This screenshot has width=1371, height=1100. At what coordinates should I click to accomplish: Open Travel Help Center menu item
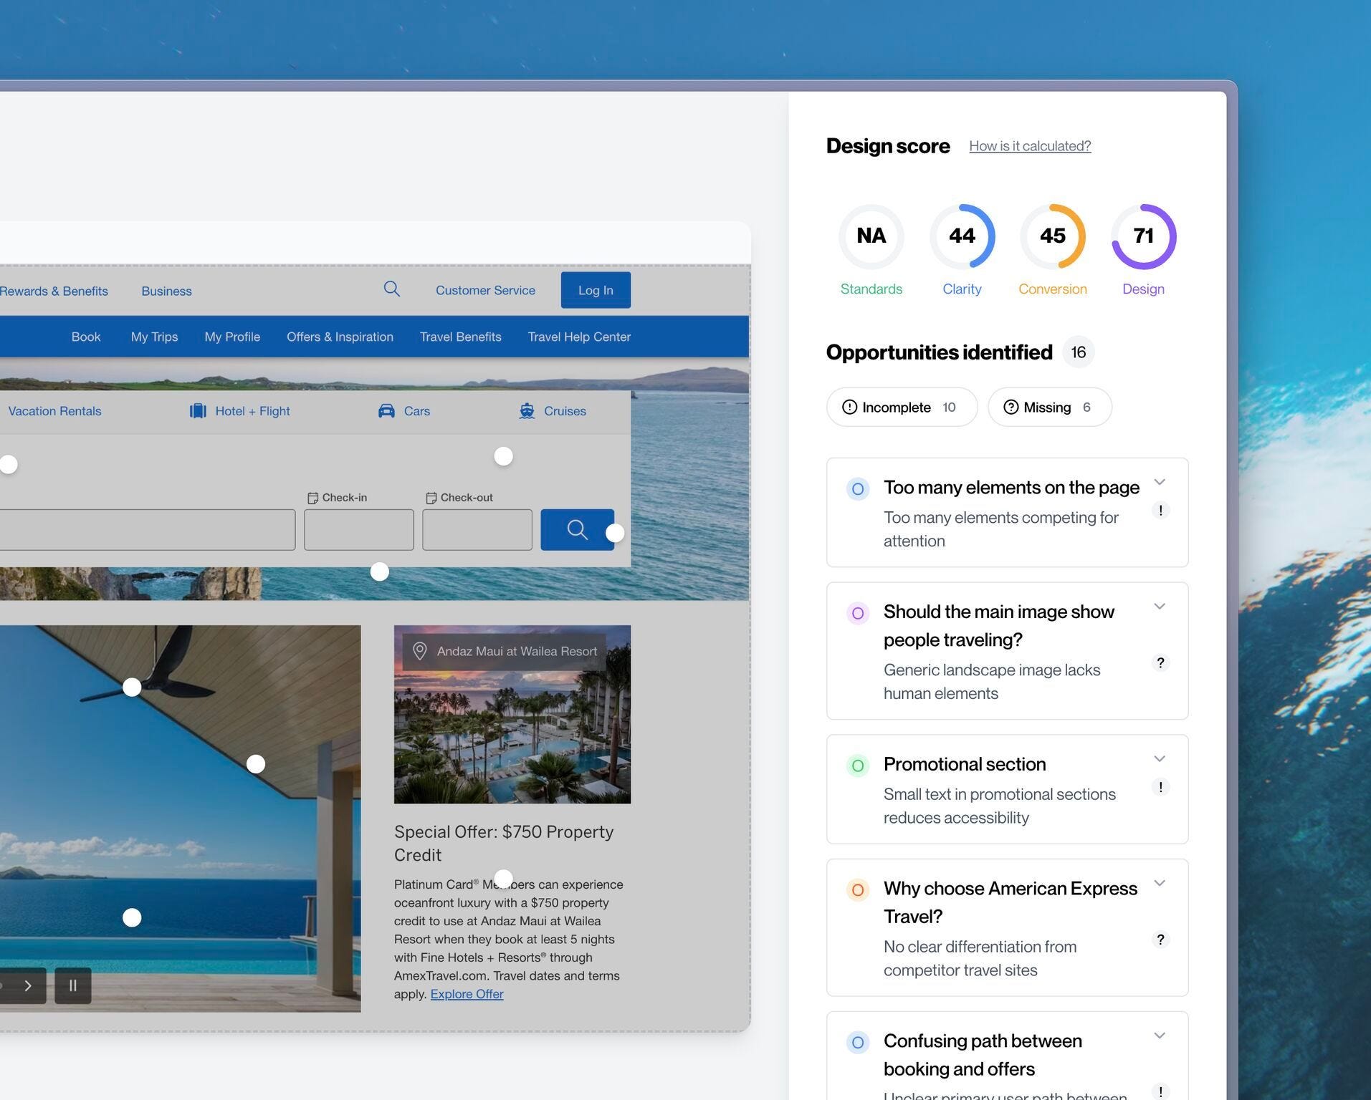click(579, 337)
